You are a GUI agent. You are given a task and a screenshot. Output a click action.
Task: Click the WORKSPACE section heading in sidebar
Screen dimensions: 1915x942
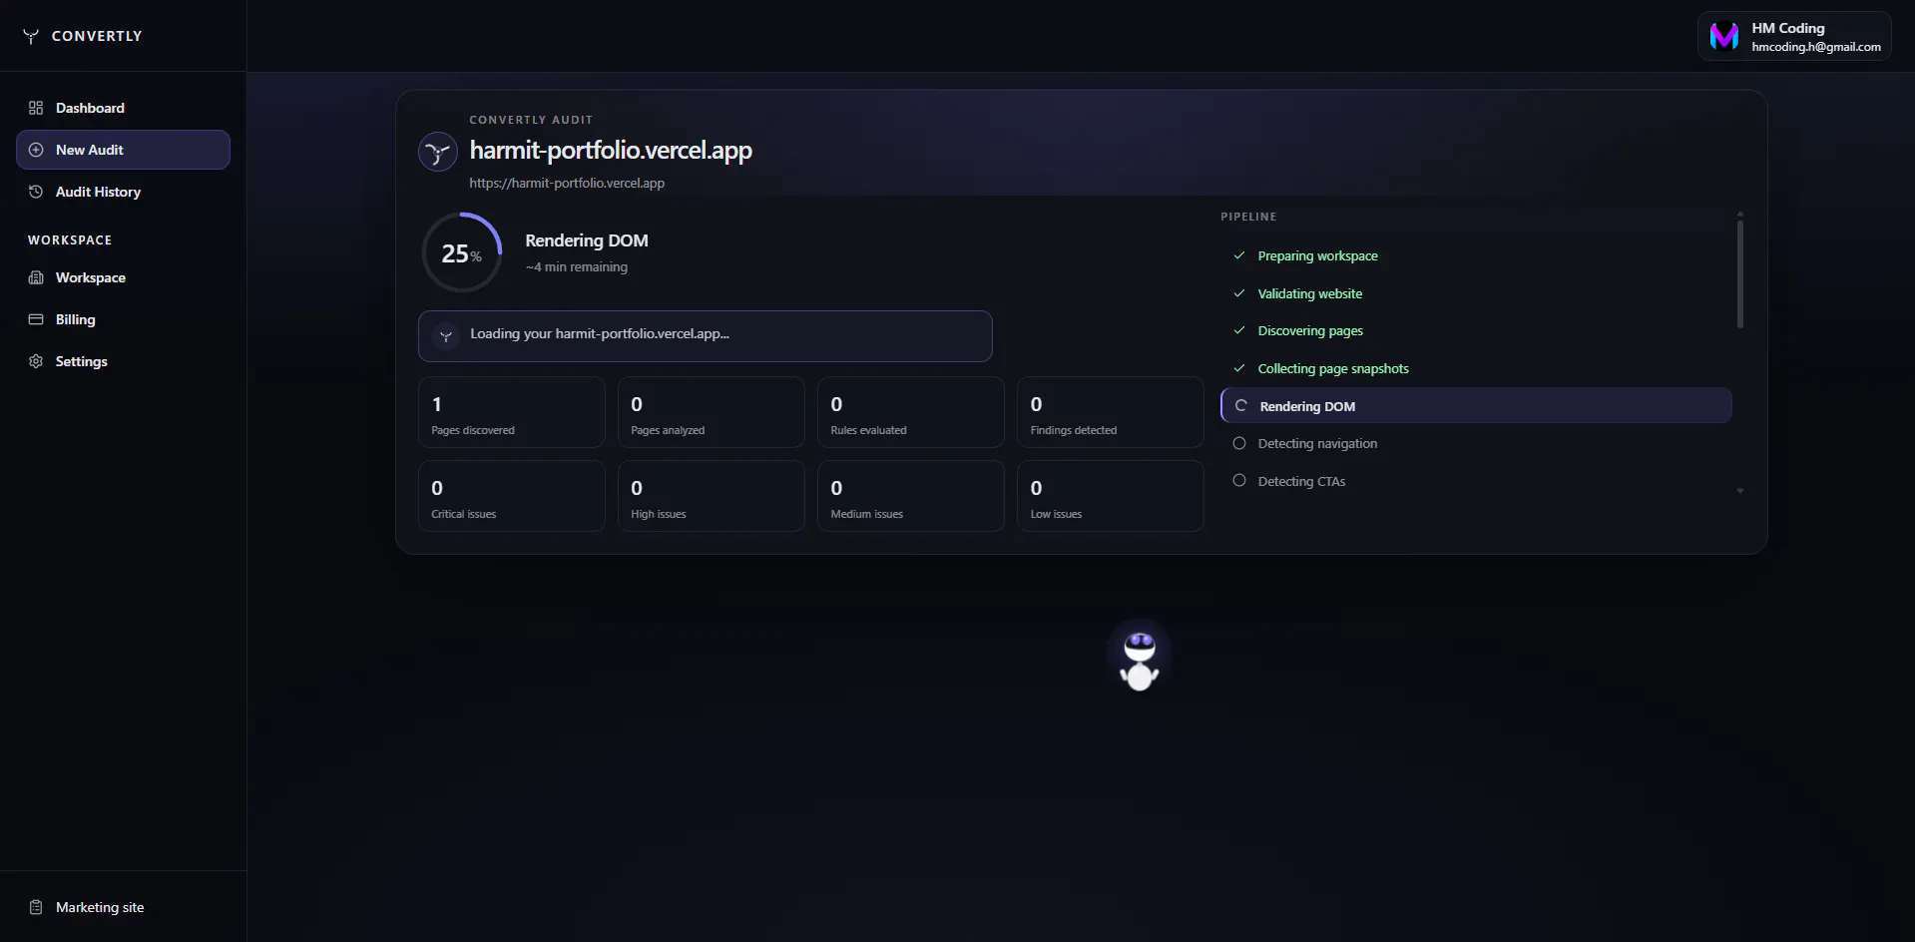tap(70, 240)
